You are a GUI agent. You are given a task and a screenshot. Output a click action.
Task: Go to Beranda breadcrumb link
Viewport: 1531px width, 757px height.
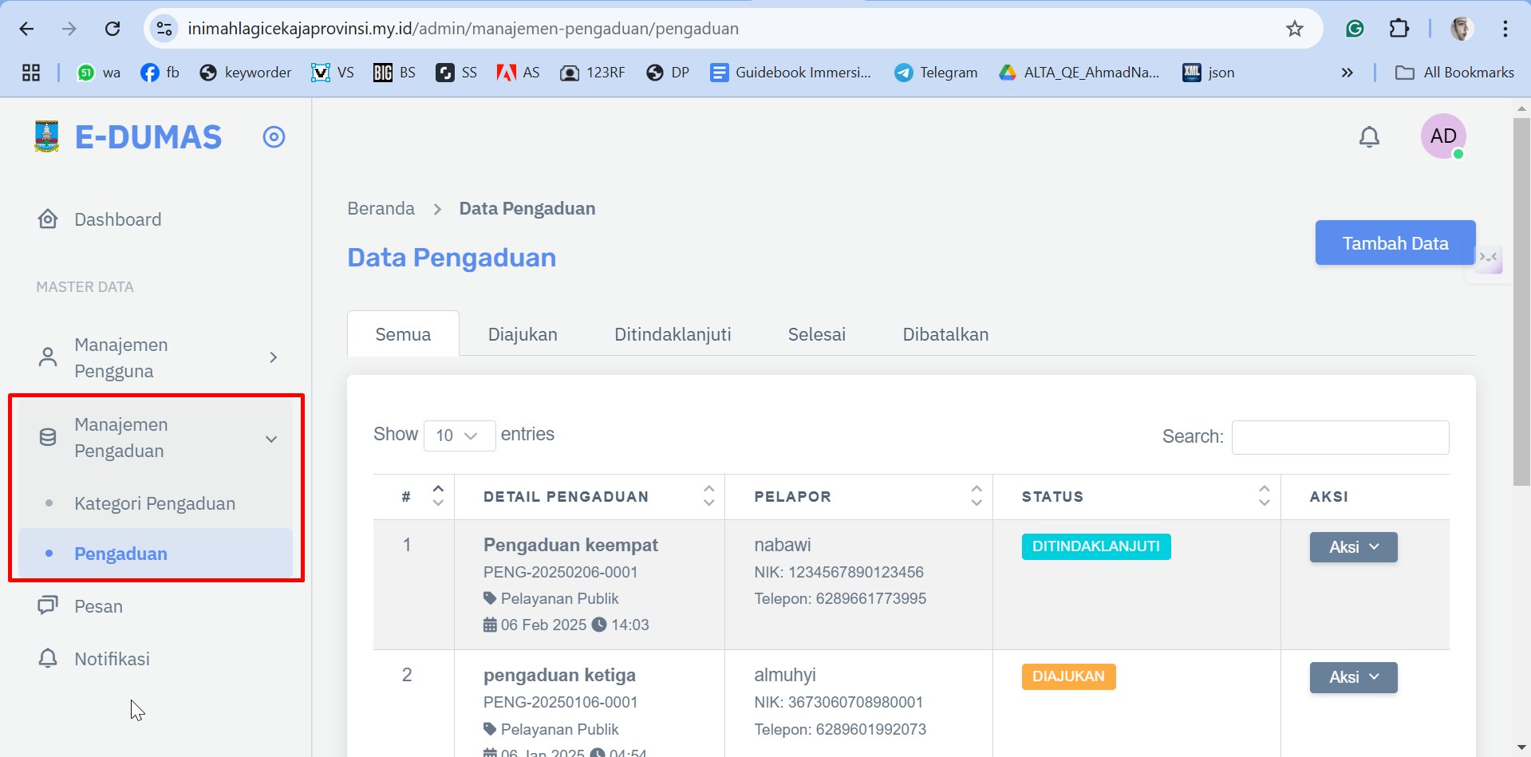[381, 209]
